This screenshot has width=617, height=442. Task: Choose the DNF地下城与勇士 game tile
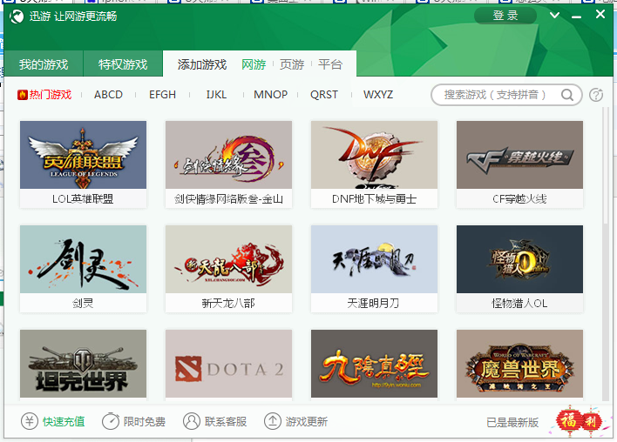click(x=374, y=155)
